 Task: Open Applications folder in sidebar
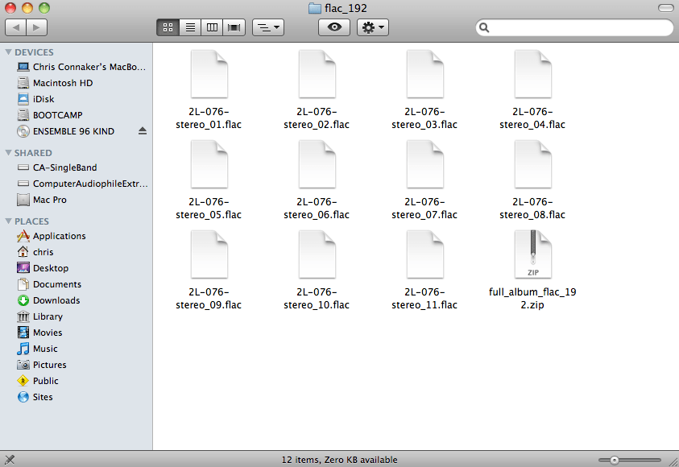[51, 236]
